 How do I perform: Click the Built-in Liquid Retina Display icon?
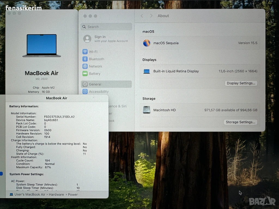(147, 71)
